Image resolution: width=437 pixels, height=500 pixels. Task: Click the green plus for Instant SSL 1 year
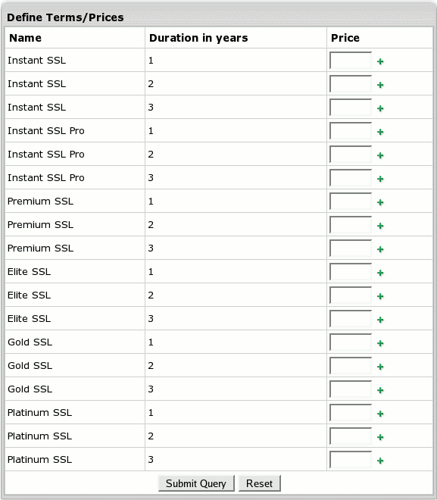[x=380, y=61]
